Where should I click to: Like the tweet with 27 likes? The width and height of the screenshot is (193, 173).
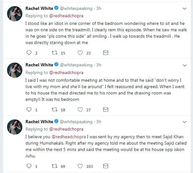pos(81,109)
